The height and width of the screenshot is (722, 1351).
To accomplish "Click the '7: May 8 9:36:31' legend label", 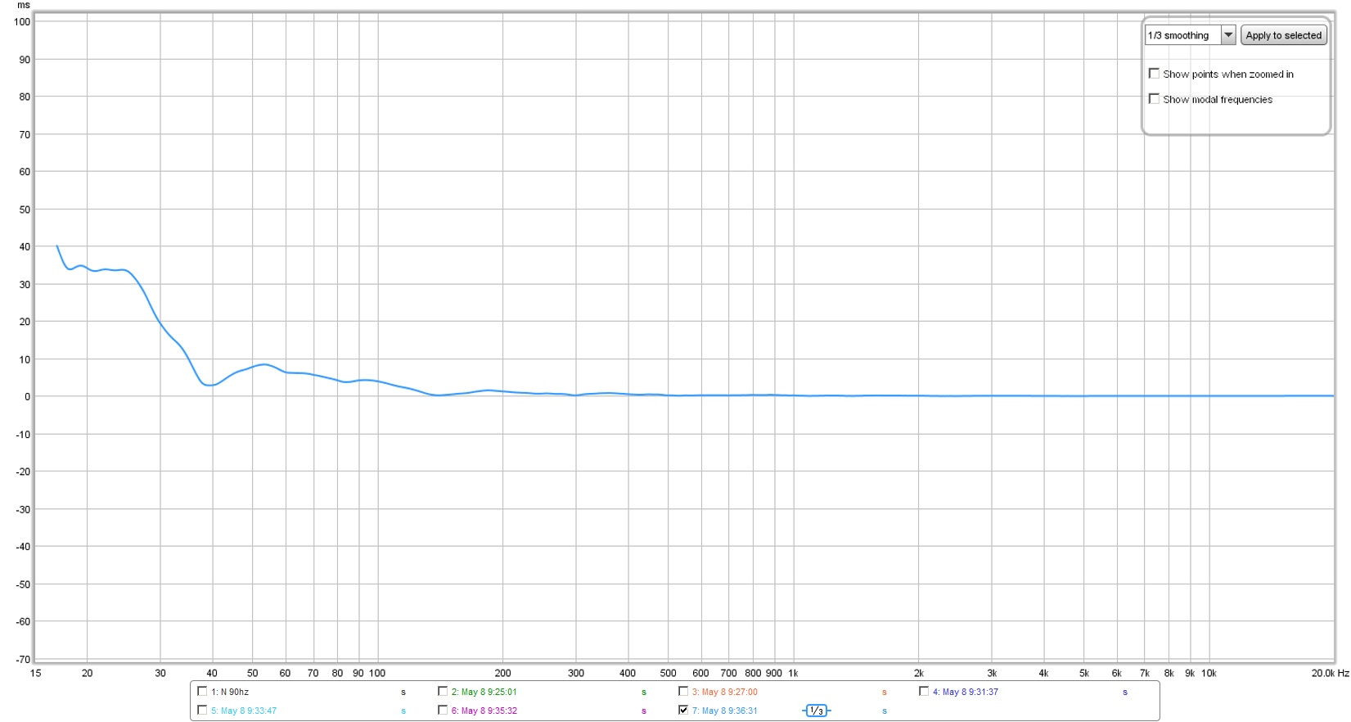I will [x=725, y=711].
